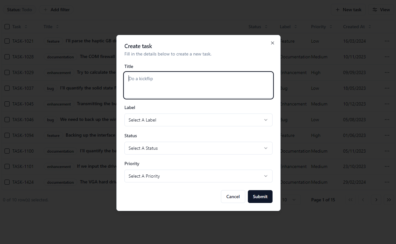The image size is (396, 244).
Task: Click the sort icon on the Title column
Action: pos(57,27)
